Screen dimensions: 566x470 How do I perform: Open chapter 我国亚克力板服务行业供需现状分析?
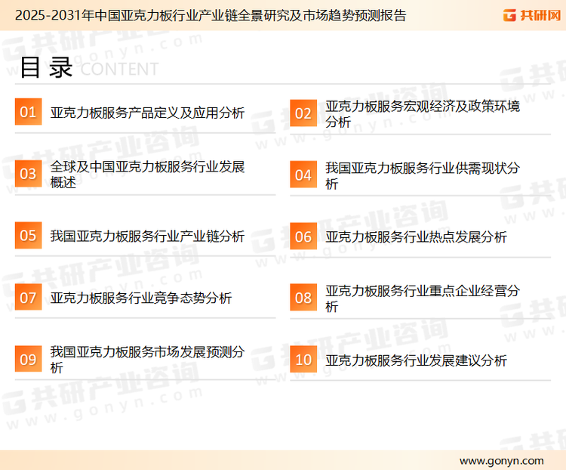[423, 175]
